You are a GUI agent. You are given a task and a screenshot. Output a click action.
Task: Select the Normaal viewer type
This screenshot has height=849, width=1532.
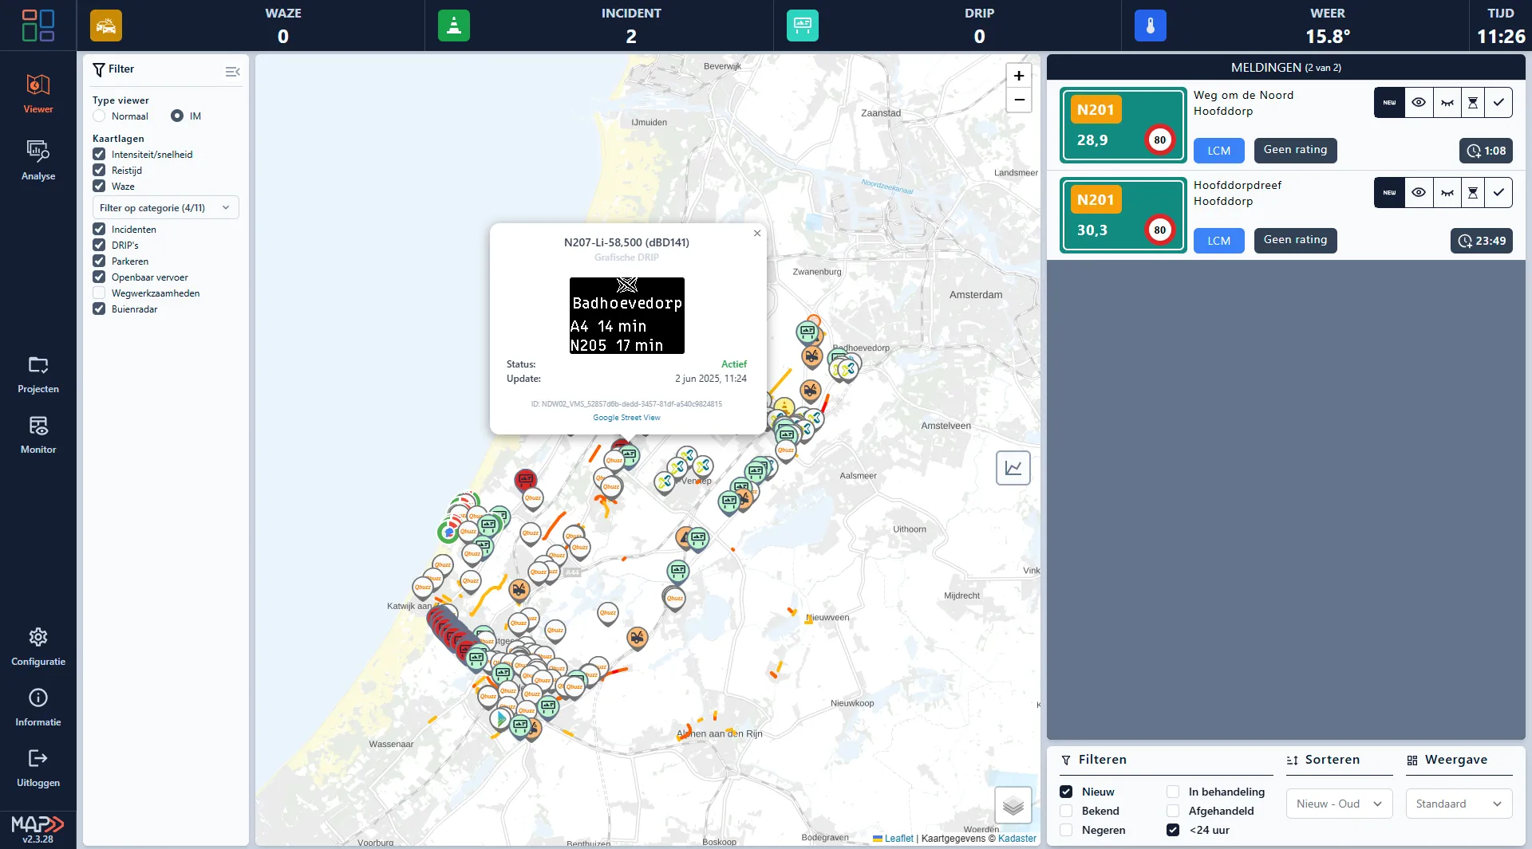(99, 116)
